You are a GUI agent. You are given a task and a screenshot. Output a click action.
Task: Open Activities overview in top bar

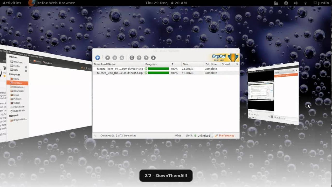pyautogui.click(x=12, y=3)
